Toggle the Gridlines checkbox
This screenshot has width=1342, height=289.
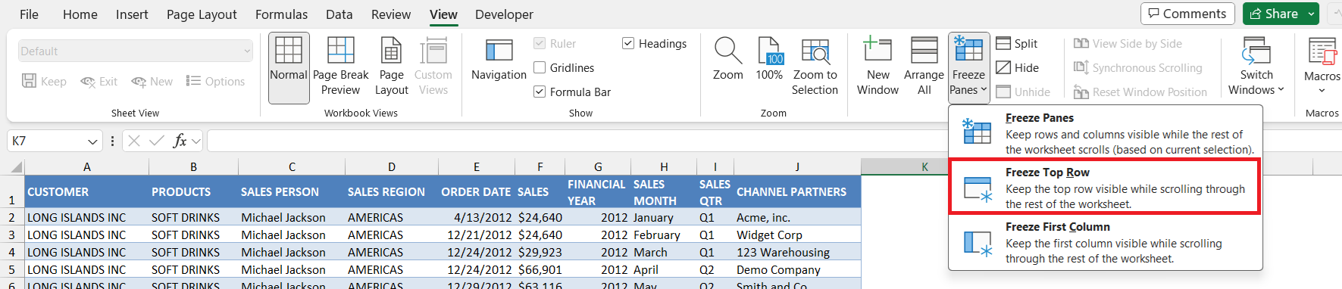coord(540,68)
